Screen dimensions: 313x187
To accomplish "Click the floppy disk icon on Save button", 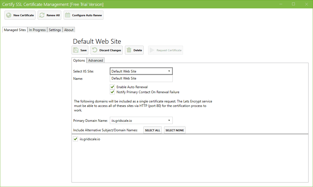I will coord(76,50).
